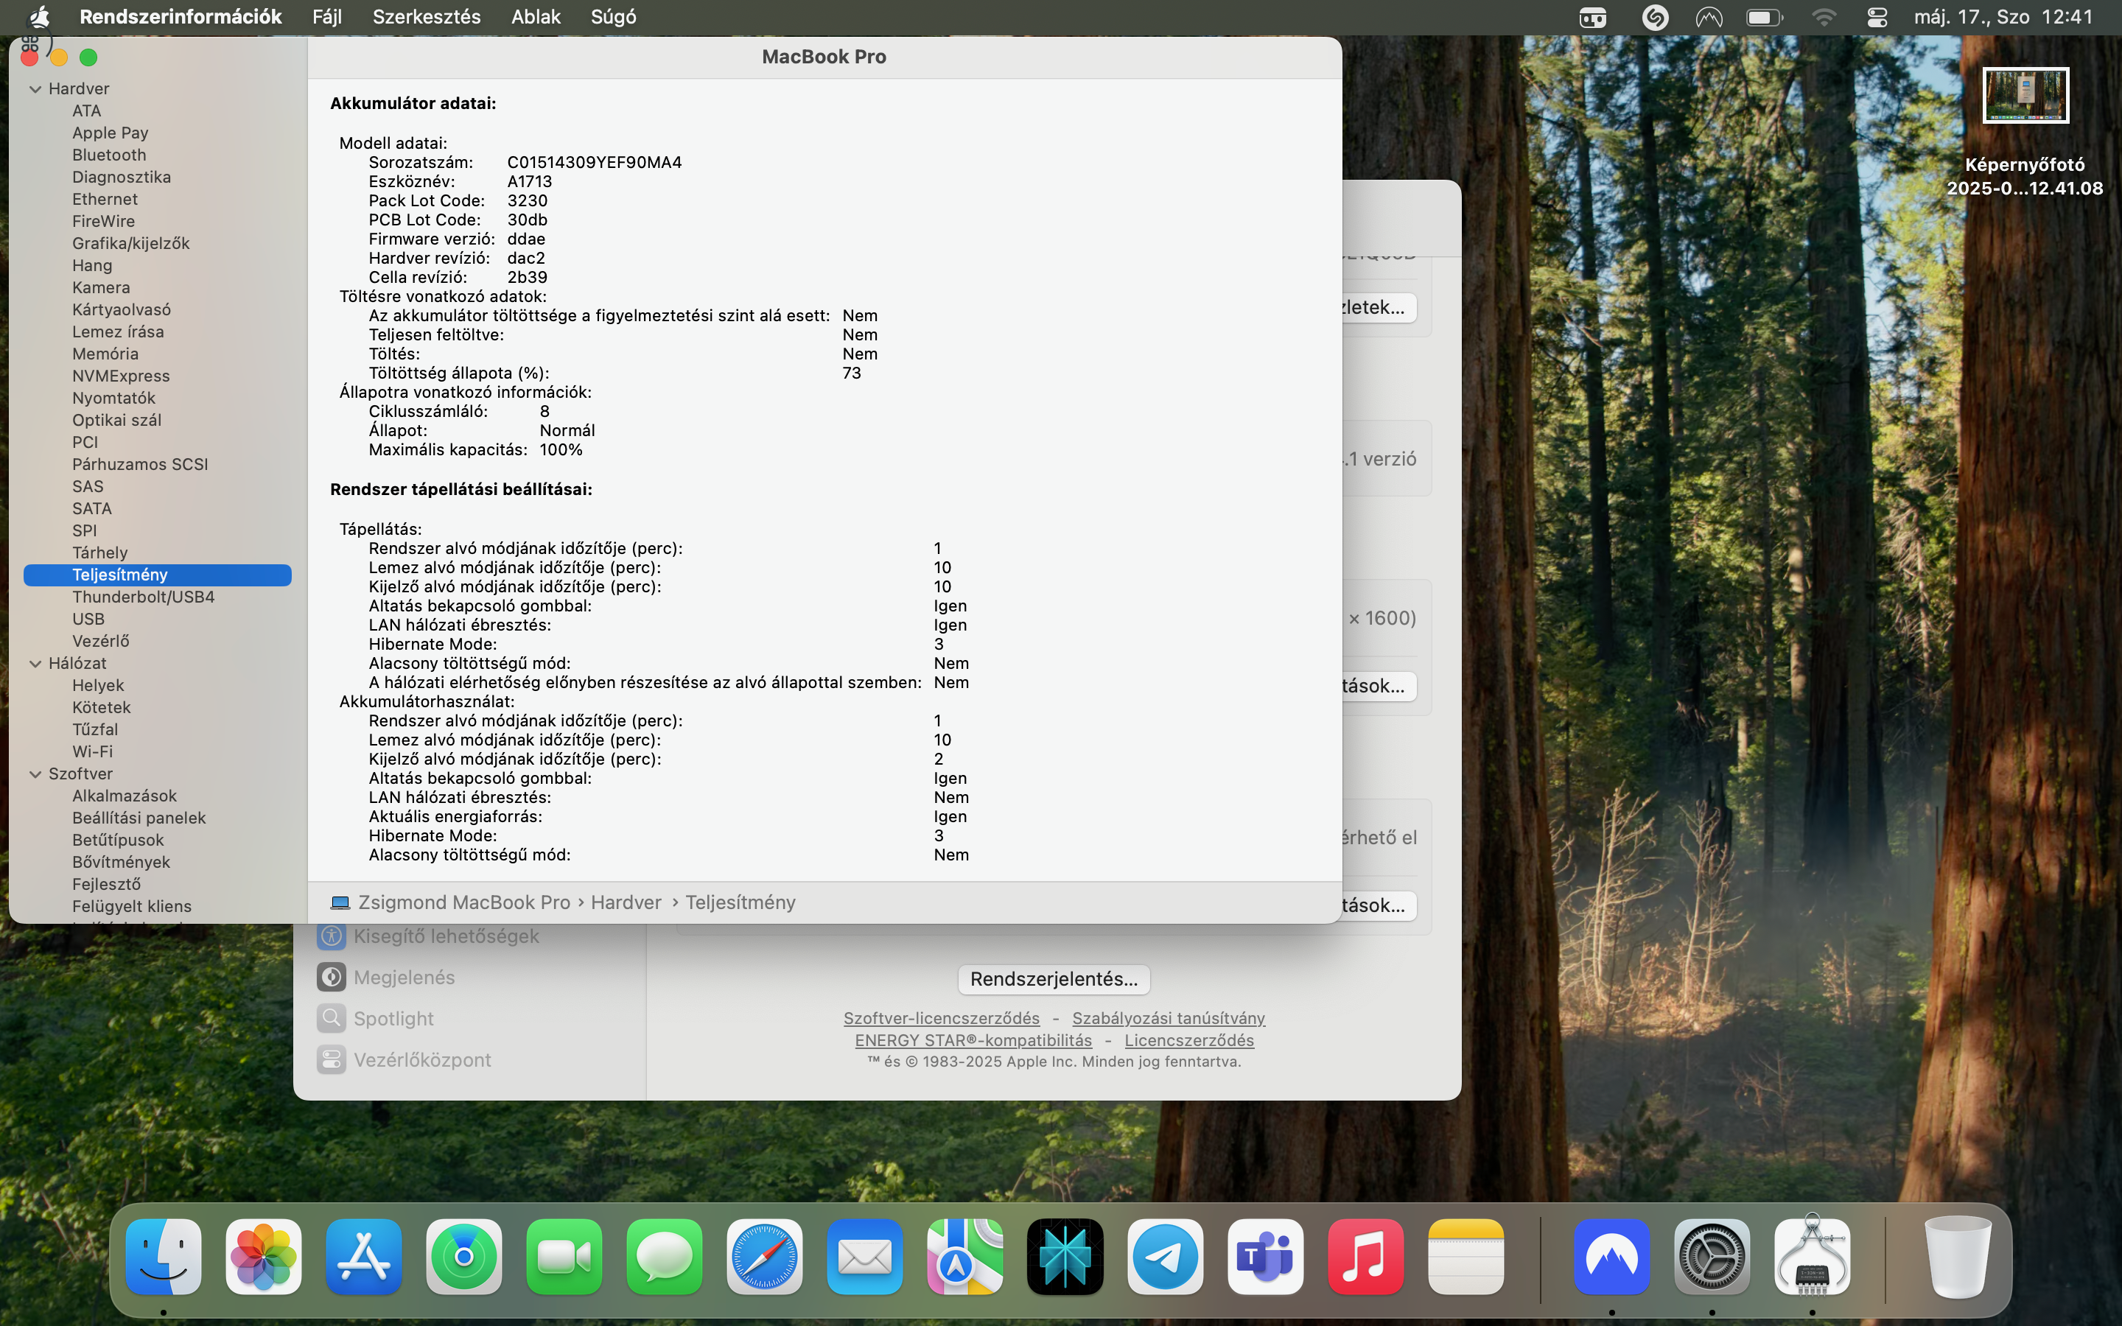Open Messages app in Dock
2122x1326 pixels.
(664, 1257)
